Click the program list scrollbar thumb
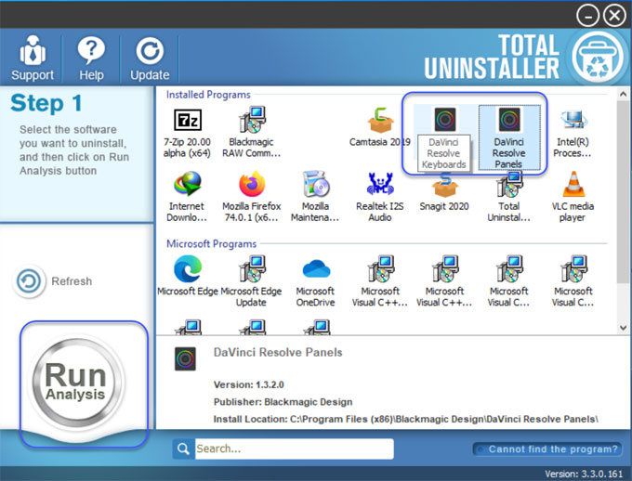The height and width of the screenshot is (481, 632). pos(623,192)
